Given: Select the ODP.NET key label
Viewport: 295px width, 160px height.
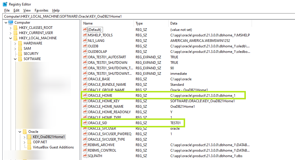Looking at the screenshot, I should pyautogui.click(x=40, y=142).
